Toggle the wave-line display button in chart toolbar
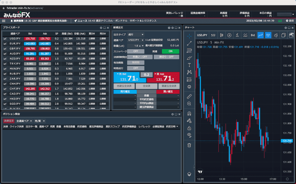This screenshot has height=184, width=296. coord(268,35)
